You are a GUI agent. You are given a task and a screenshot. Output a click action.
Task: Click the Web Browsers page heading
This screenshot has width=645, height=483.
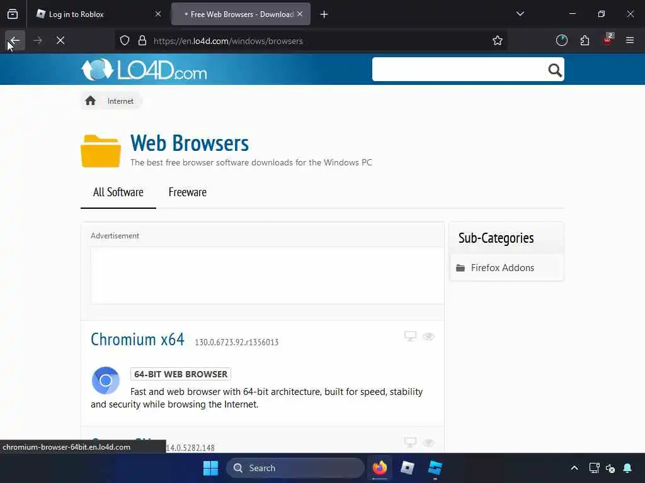pyautogui.click(x=190, y=143)
